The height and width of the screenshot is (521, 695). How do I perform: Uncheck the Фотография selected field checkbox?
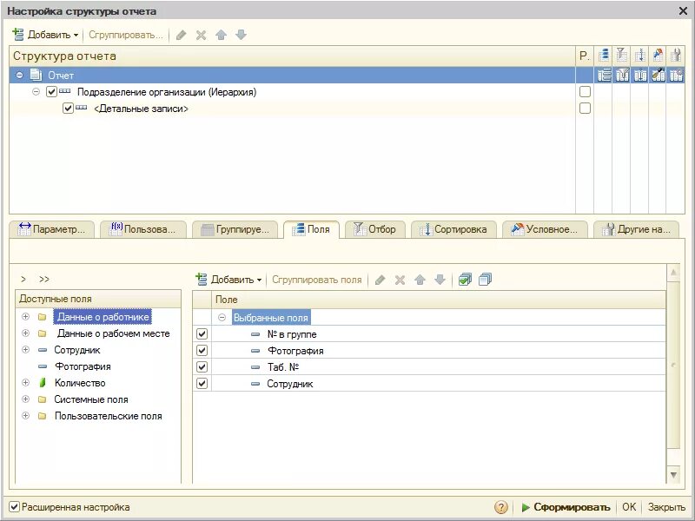(202, 350)
